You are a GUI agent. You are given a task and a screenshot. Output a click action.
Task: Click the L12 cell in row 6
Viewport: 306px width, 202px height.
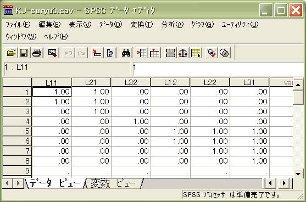pyautogui.click(x=170, y=141)
